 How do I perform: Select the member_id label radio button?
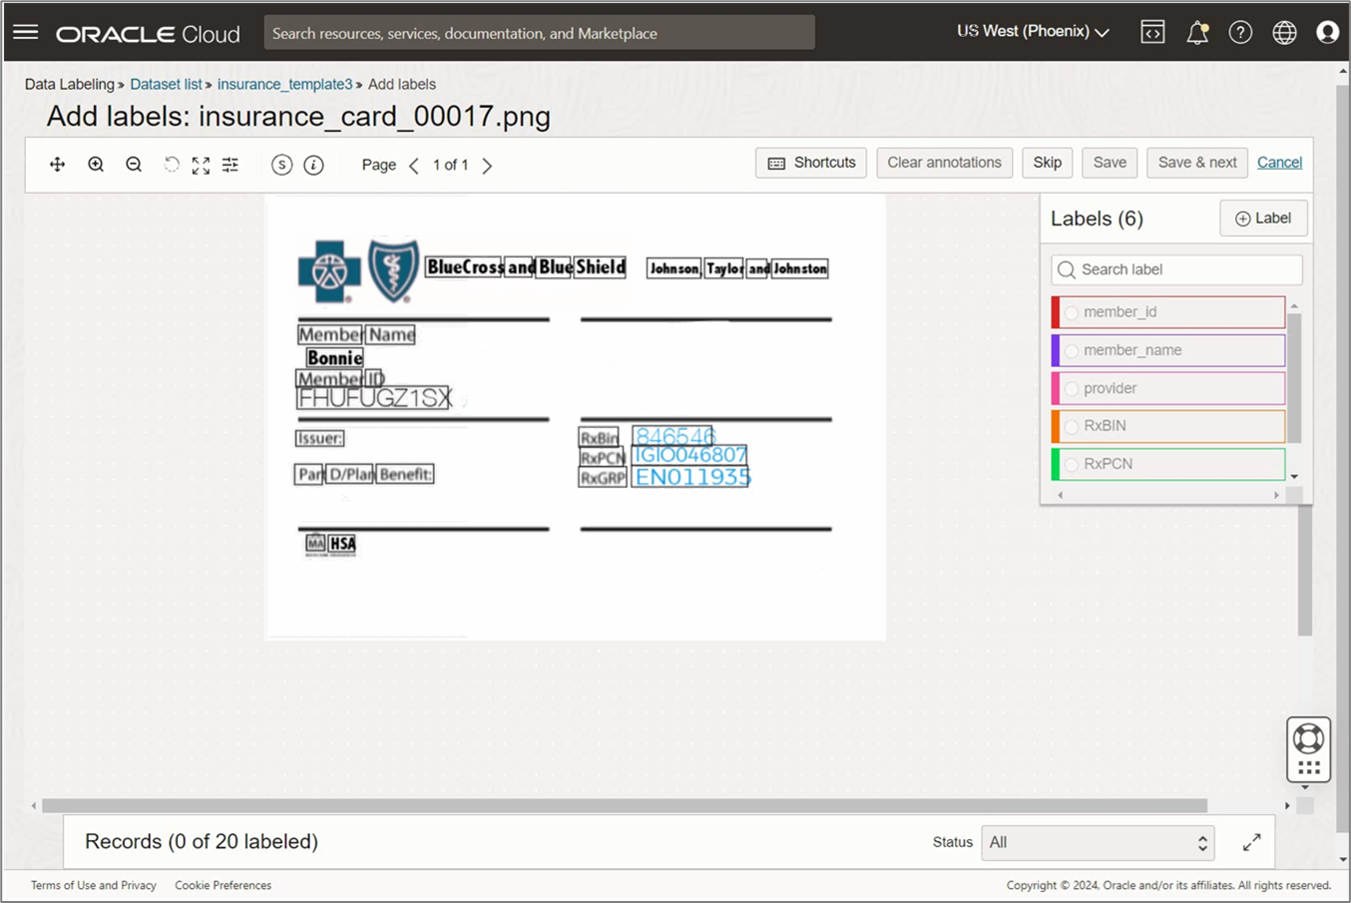1072,312
